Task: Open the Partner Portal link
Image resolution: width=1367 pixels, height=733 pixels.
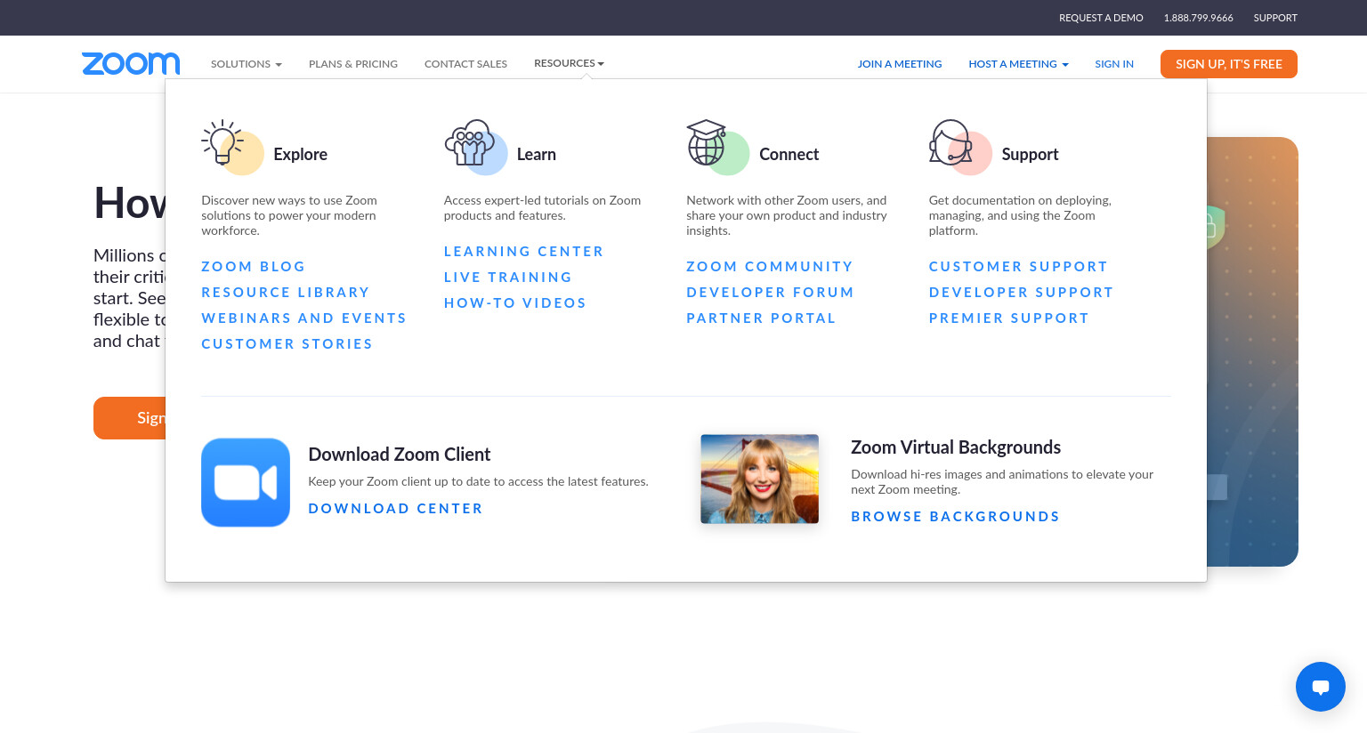Action: (x=761, y=318)
